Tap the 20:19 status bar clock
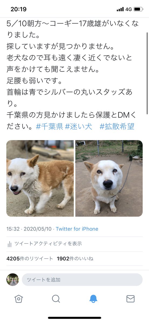 19,9
